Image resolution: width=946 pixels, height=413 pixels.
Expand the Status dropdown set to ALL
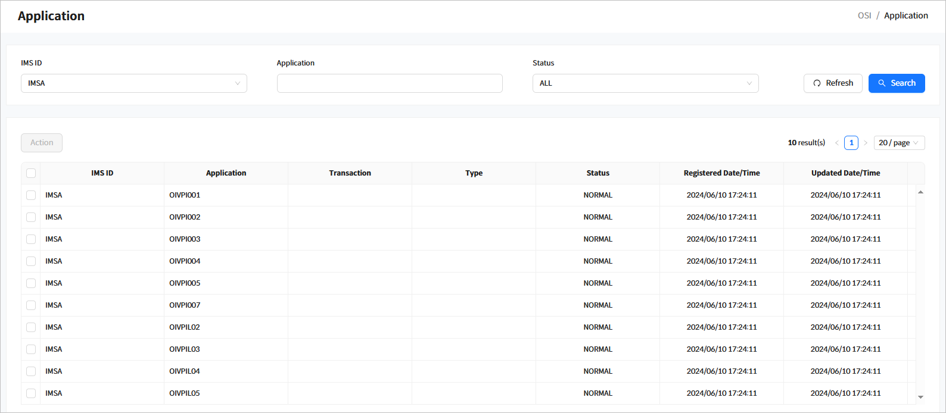645,83
